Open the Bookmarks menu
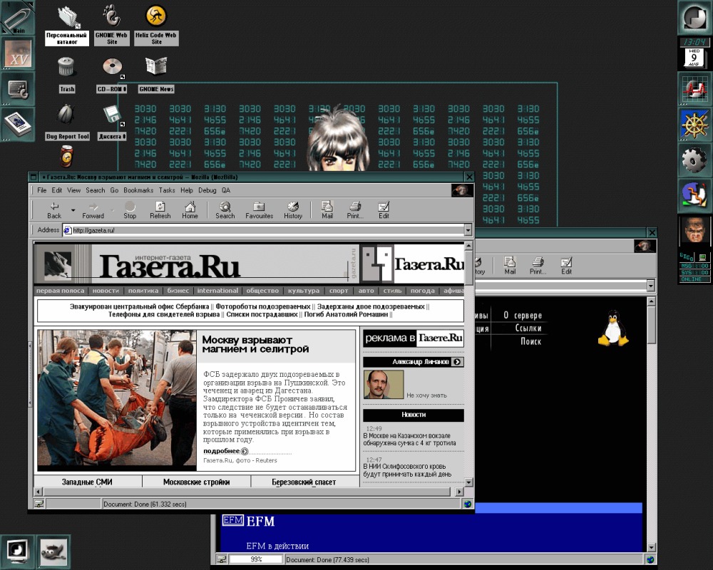This screenshot has height=570, width=713. pos(138,190)
